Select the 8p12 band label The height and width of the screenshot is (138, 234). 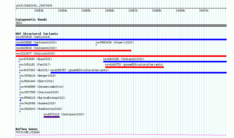pyautogui.click(x=19, y=23)
